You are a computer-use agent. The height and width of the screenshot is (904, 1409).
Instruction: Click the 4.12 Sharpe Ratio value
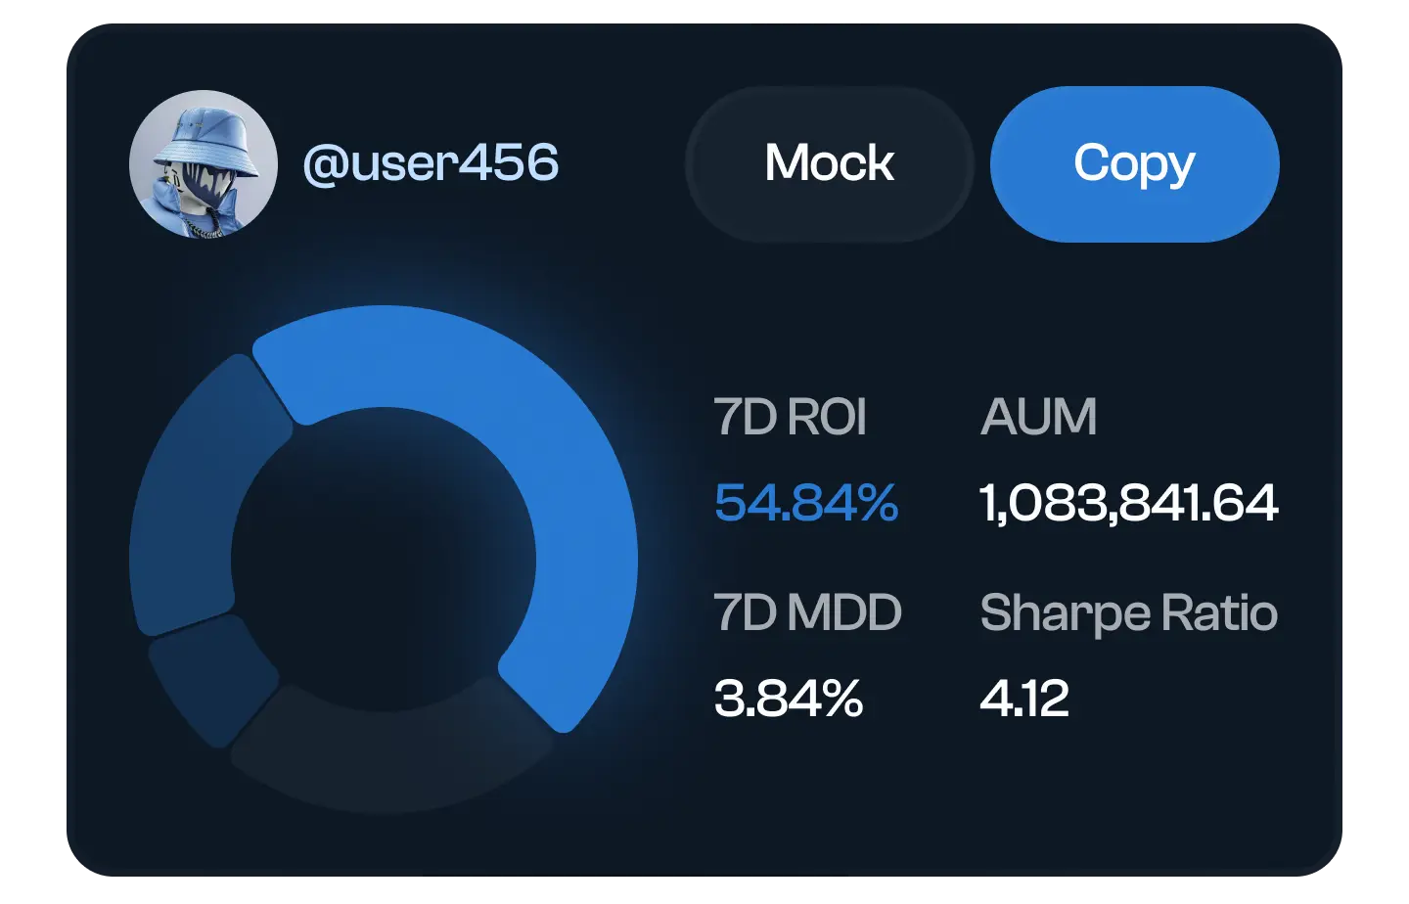coord(1023,699)
